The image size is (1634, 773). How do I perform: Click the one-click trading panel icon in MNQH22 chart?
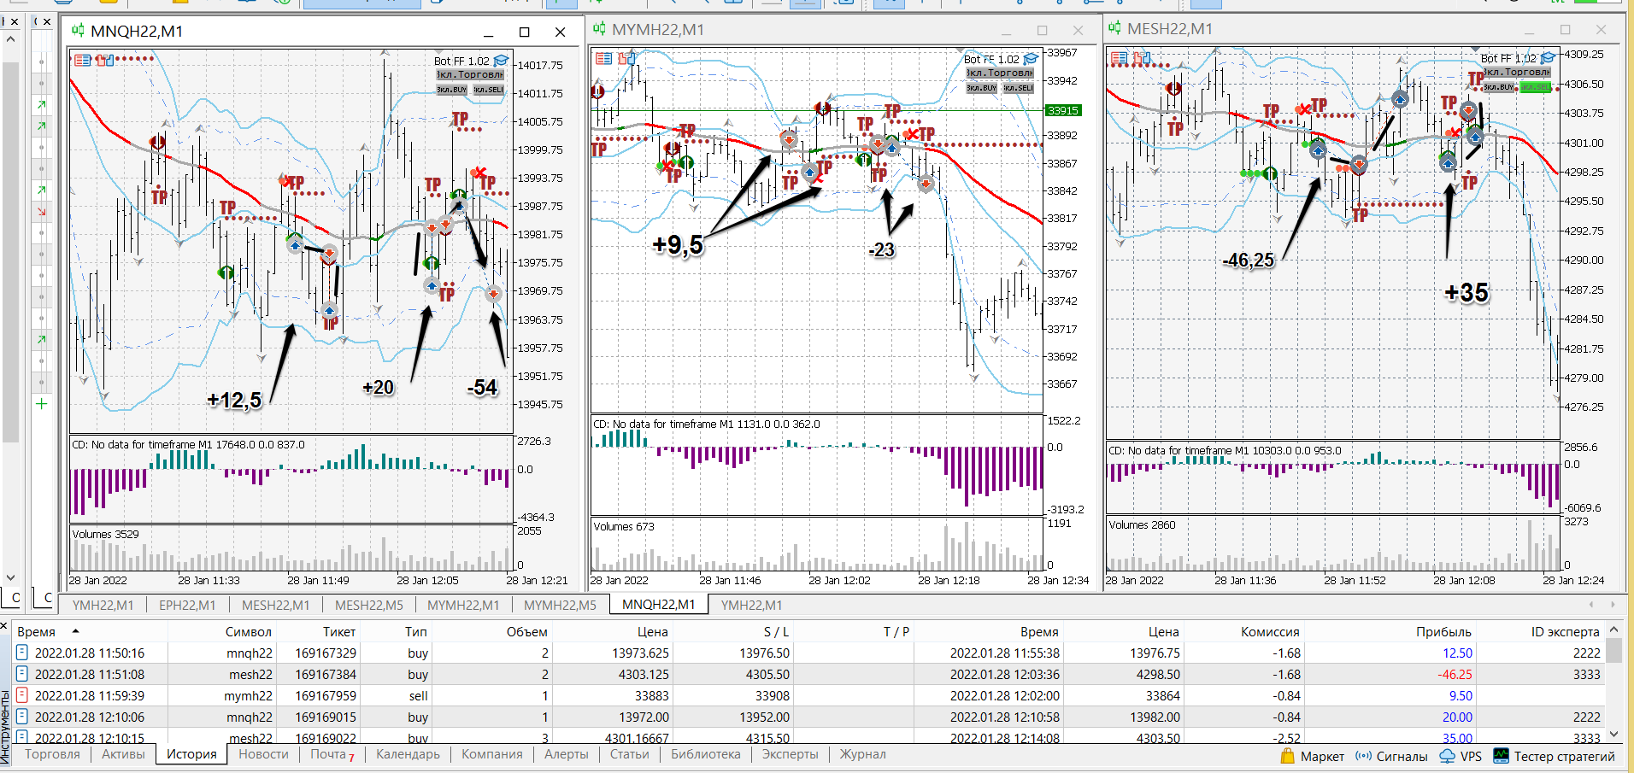pyautogui.click(x=82, y=60)
